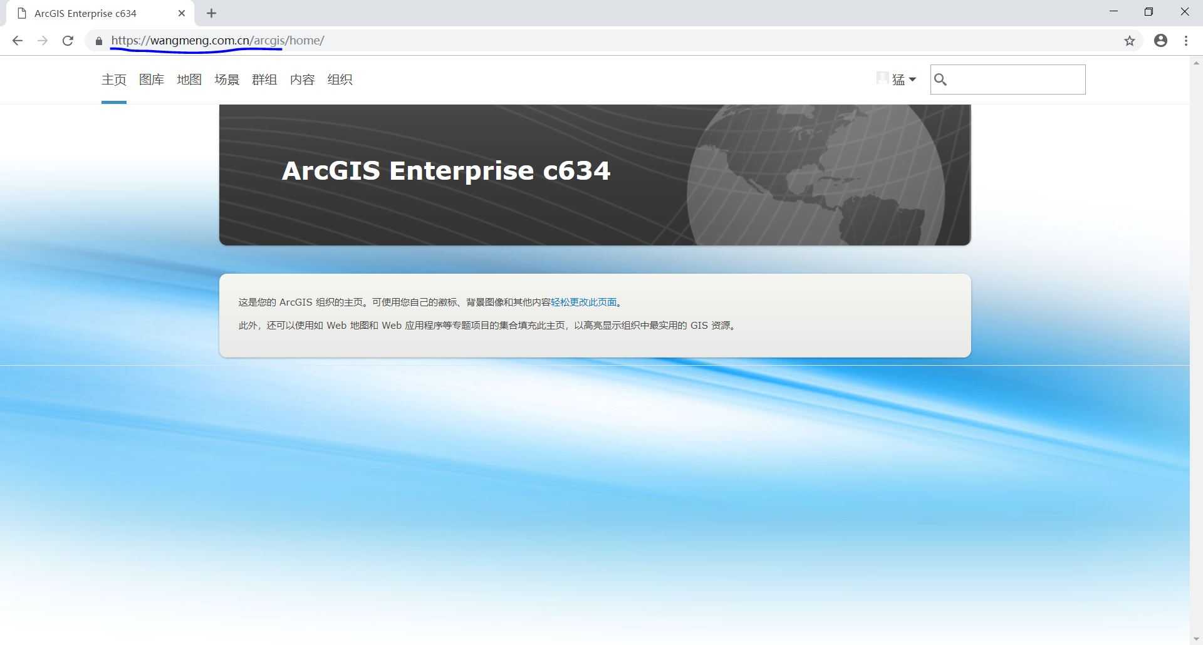Follow the 轻松更改此页面 link
This screenshot has height=645, width=1203.
click(584, 302)
